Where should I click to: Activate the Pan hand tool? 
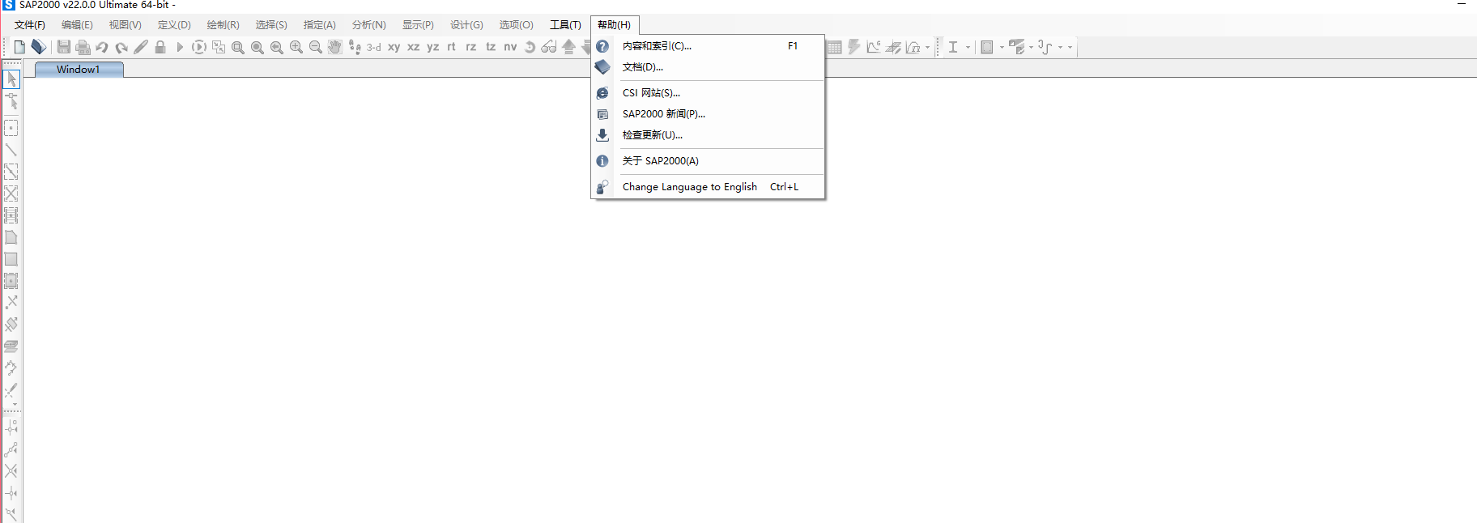click(335, 47)
